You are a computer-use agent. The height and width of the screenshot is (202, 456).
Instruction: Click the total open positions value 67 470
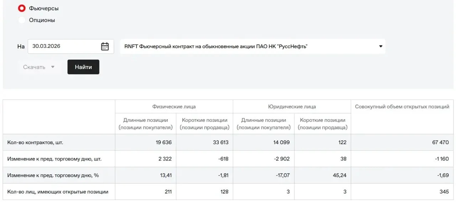(x=440, y=142)
